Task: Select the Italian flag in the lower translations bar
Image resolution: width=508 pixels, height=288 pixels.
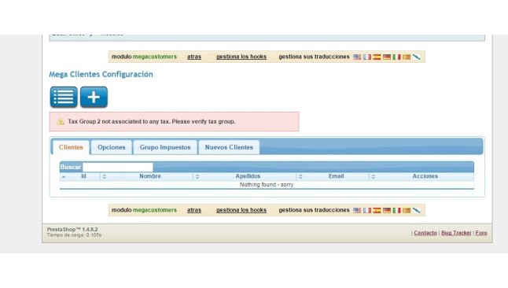Action: [396, 210]
